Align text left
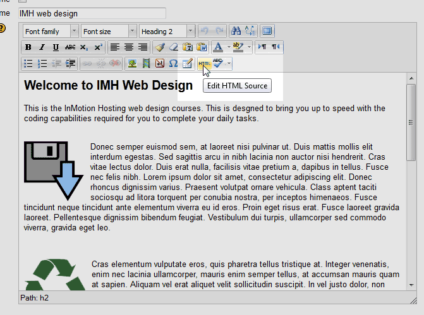Screen dimensions: 424x315 [x=115, y=47]
